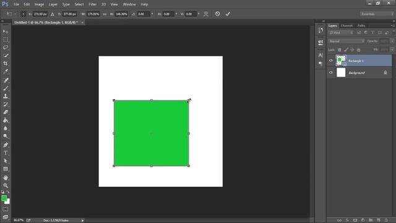Viewport: 396px width, 223px height.
Task: Lock image pixels
Action: click(346, 50)
